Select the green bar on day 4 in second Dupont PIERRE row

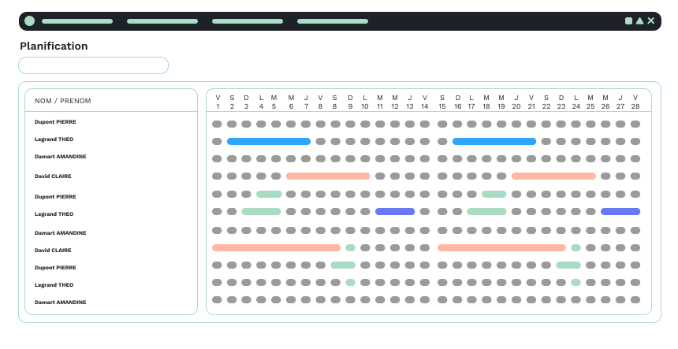coord(269,195)
